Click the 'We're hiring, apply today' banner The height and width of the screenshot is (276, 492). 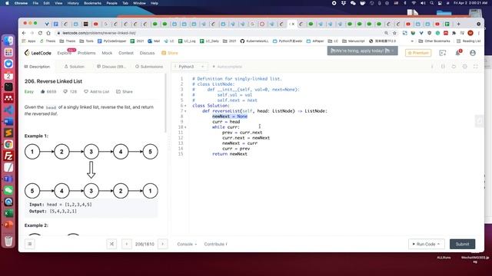tap(362, 51)
